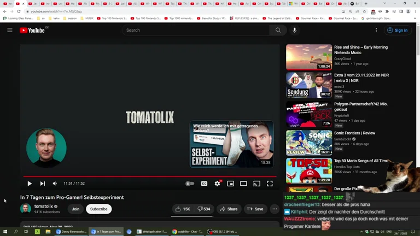Start voice search with microphone icon
This screenshot has height=236, width=420.
[294, 30]
